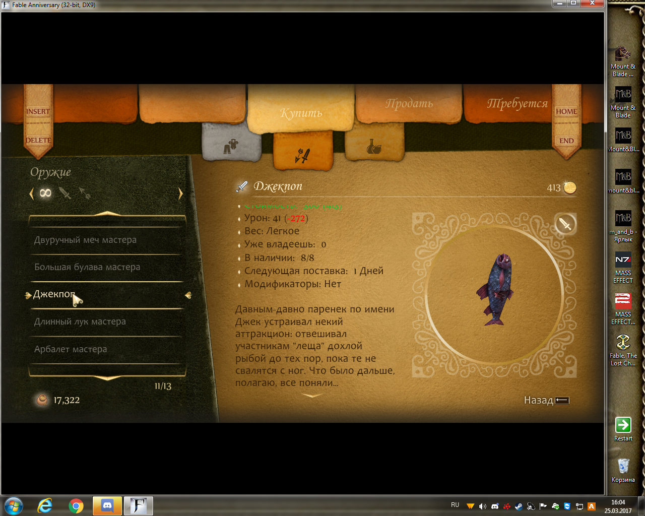This screenshot has width=645, height=516.
Task: Click the Fable Anniversary taskbar button
Action: pos(139,506)
